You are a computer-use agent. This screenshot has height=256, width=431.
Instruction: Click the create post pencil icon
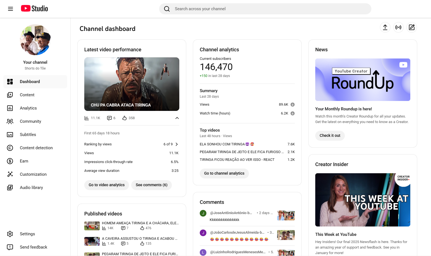[412, 27]
